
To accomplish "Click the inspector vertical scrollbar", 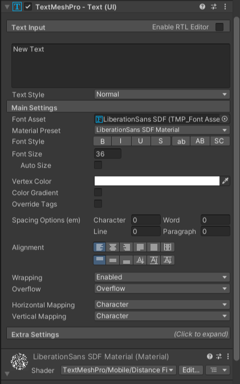I will (x=237, y=189).
